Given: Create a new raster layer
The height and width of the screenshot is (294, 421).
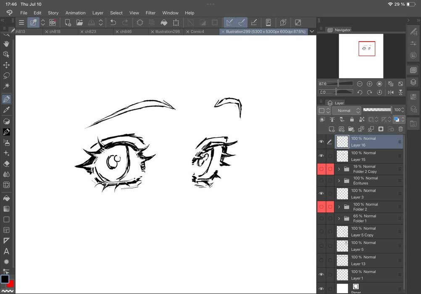Looking at the screenshot, I should tap(332, 129).
